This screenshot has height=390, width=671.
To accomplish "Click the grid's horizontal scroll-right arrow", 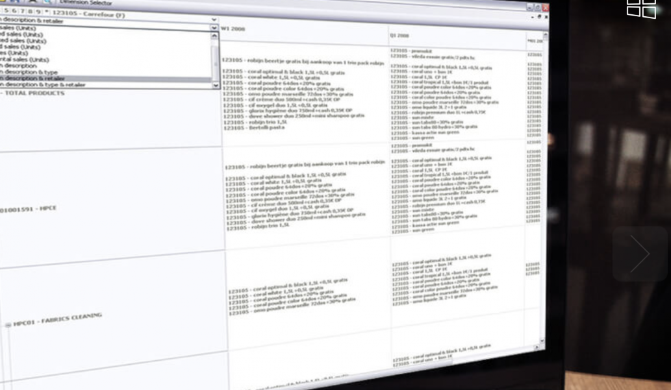I will 537,348.
